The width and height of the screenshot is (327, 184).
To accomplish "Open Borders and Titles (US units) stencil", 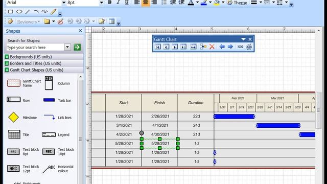I will click(44, 63).
